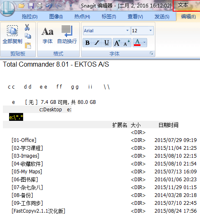Click the 扩展名 column header text

click(x=119, y=125)
